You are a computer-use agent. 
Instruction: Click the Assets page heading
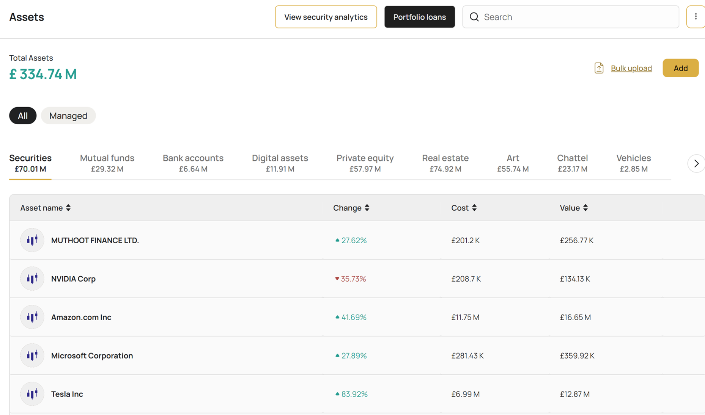point(27,17)
